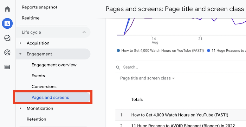Select row 1 How to Get 4,000 Watch Hours
The width and height of the screenshot is (246, 127).
click(x=180, y=115)
